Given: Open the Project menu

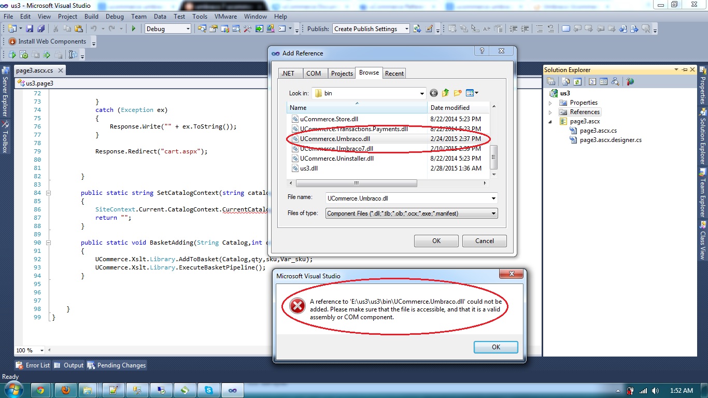Looking at the screenshot, I should (67, 17).
